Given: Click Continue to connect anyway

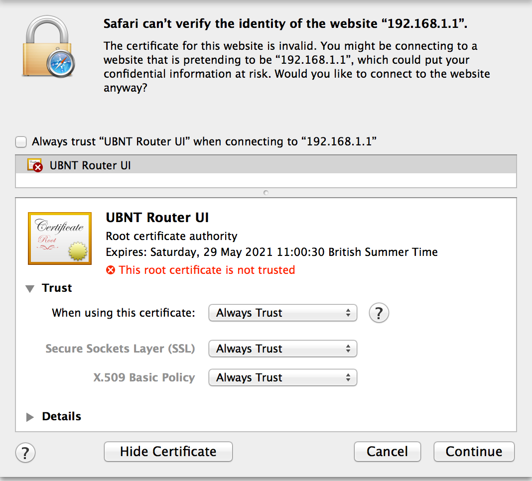Looking at the screenshot, I should (x=474, y=452).
